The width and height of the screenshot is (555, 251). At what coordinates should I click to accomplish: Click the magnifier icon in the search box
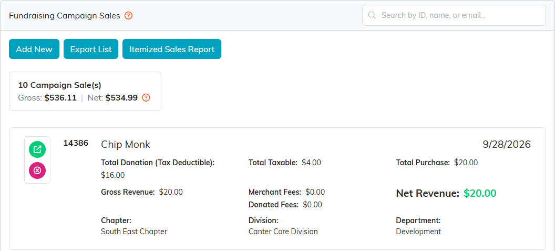pos(372,15)
